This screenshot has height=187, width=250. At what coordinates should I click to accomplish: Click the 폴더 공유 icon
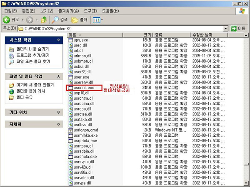[12, 98]
